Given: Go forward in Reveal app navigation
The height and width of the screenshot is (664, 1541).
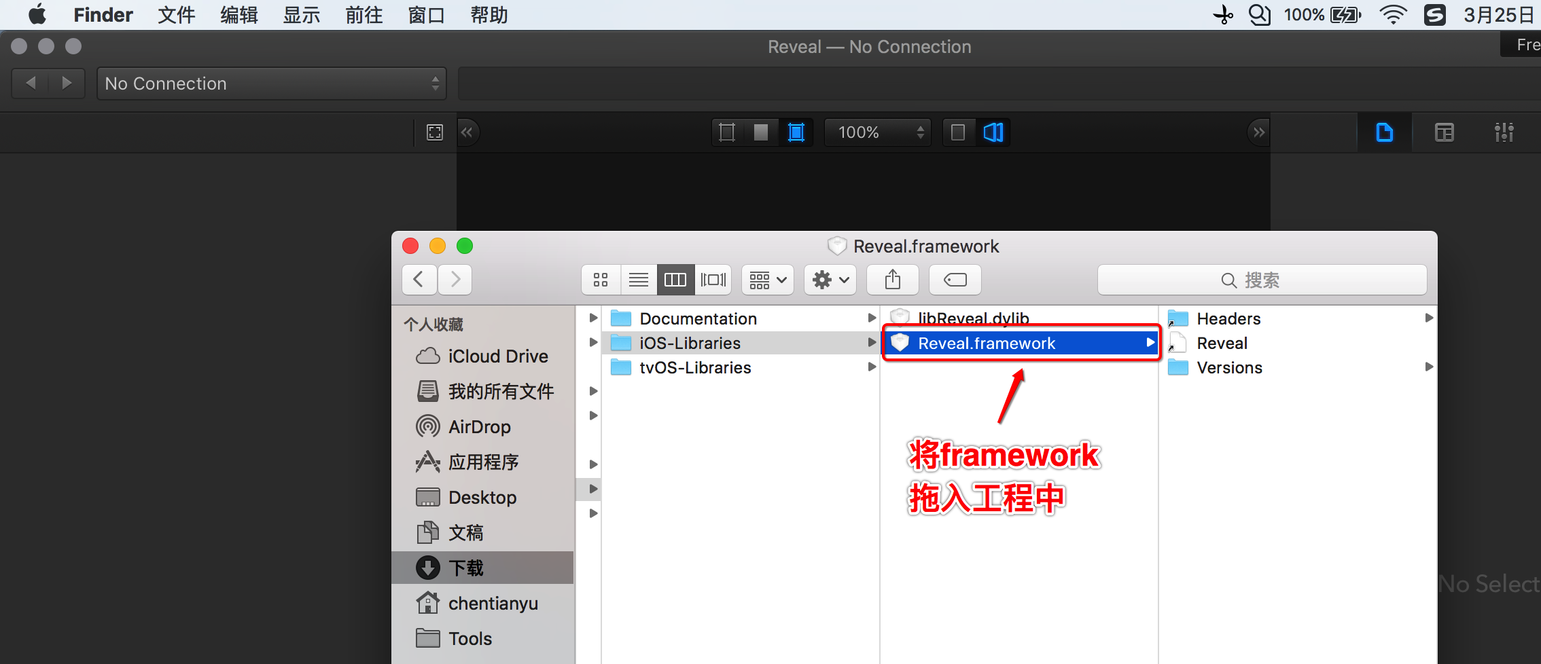Looking at the screenshot, I should click(x=67, y=83).
